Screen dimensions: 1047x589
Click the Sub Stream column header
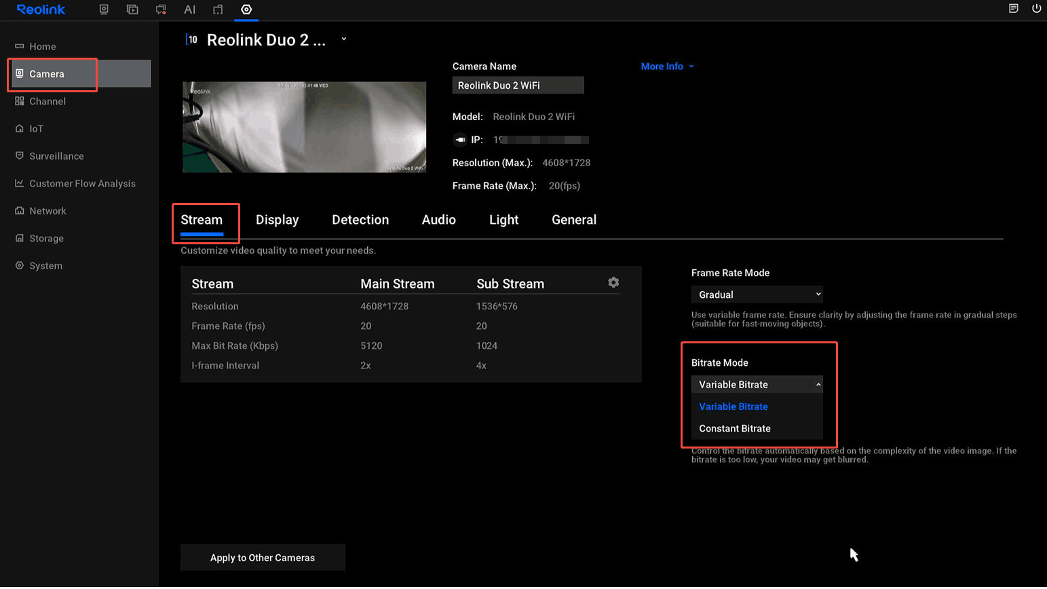point(510,284)
